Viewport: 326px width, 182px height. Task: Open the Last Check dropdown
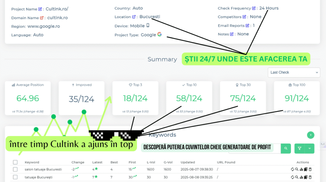(x=294, y=72)
